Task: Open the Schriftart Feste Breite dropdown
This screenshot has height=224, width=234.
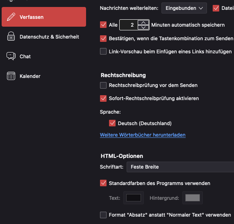Action: point(180,167)
